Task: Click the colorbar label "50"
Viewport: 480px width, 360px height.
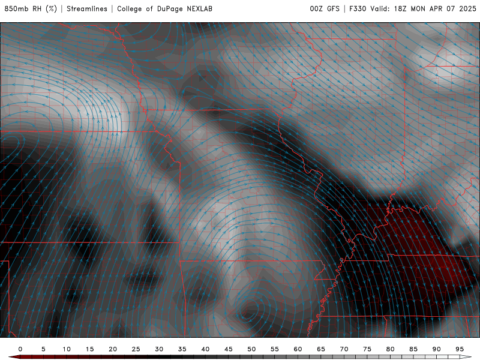Action: coord(251,349)
